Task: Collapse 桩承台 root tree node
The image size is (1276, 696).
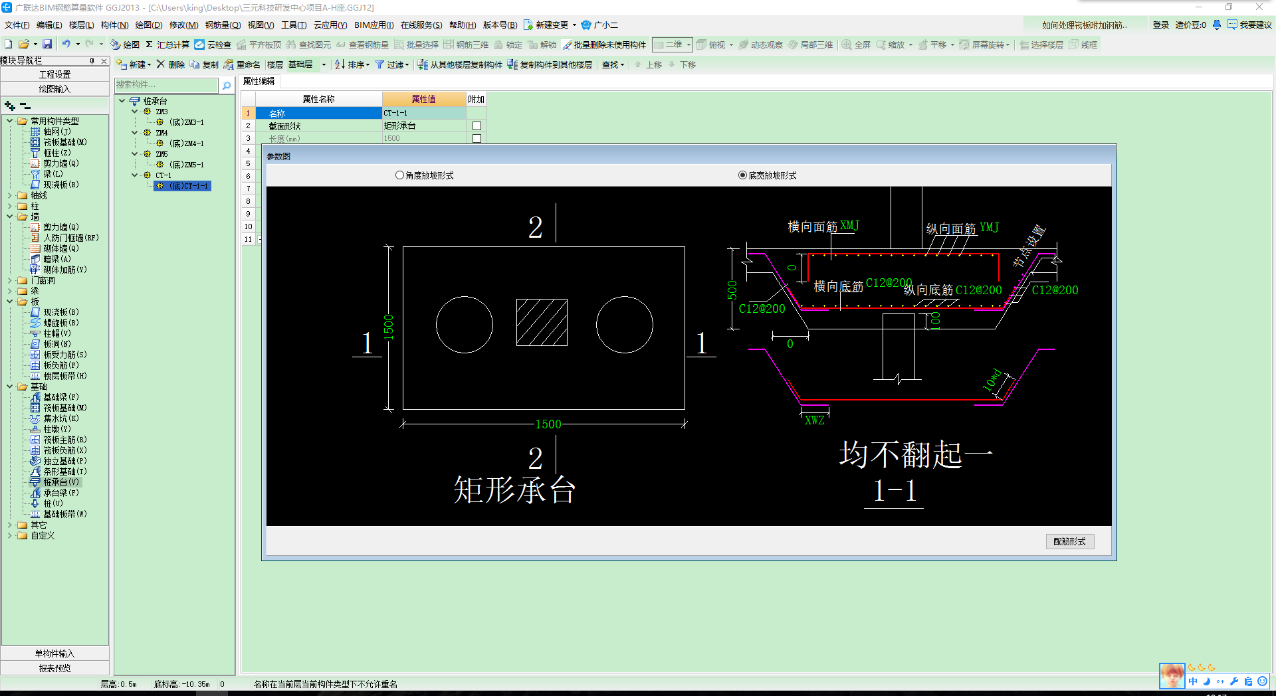Action: tap(122, 101)
